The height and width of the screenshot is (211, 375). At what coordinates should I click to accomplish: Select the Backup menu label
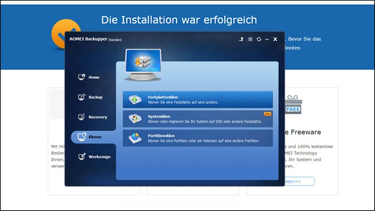[96, 97]
